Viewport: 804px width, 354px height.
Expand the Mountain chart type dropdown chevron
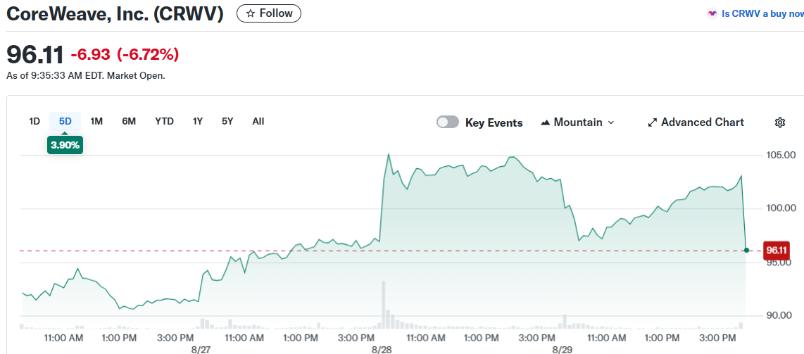[610, 122]
